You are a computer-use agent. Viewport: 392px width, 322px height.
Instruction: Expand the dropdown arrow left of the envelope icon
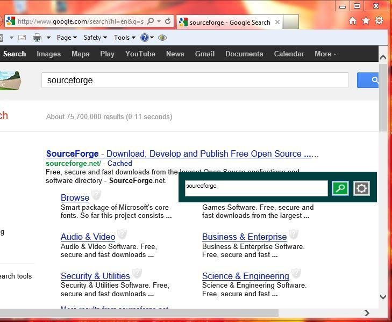coord(11,38)
